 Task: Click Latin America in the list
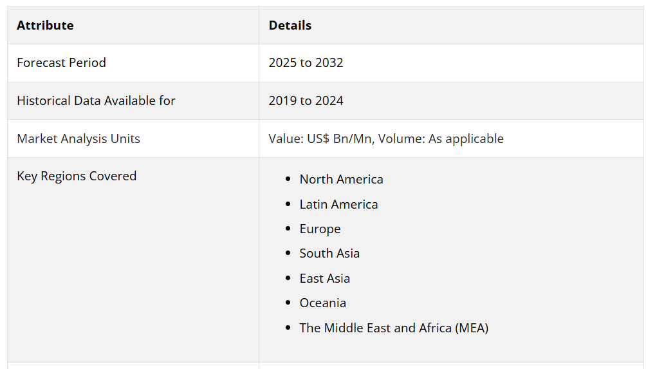pyautogui.click(x=338, y=204)
